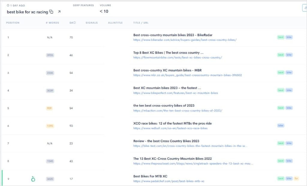Click the POSITION column header
Viewport: 307px width, 186px height.
click(13, 22)
